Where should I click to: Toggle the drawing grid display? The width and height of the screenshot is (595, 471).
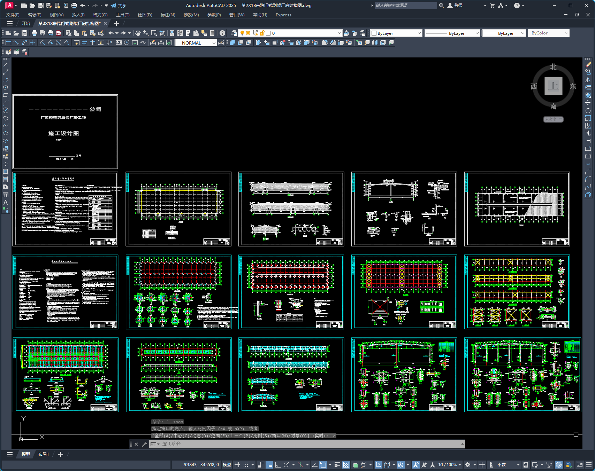click(237, 465)
